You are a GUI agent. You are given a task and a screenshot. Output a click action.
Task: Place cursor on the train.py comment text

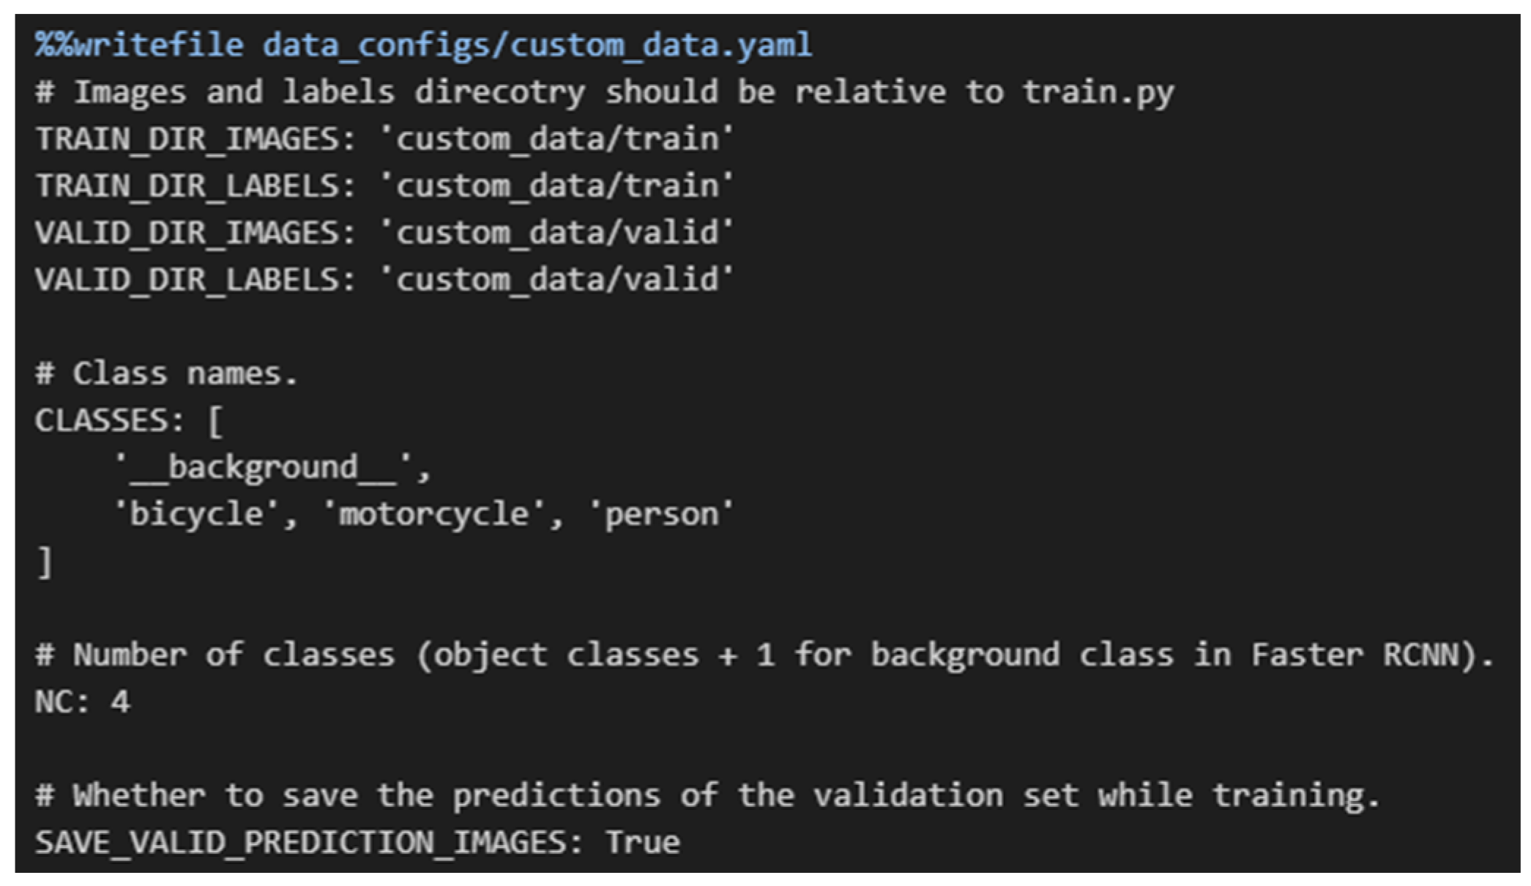click(x=1098, y=92)
